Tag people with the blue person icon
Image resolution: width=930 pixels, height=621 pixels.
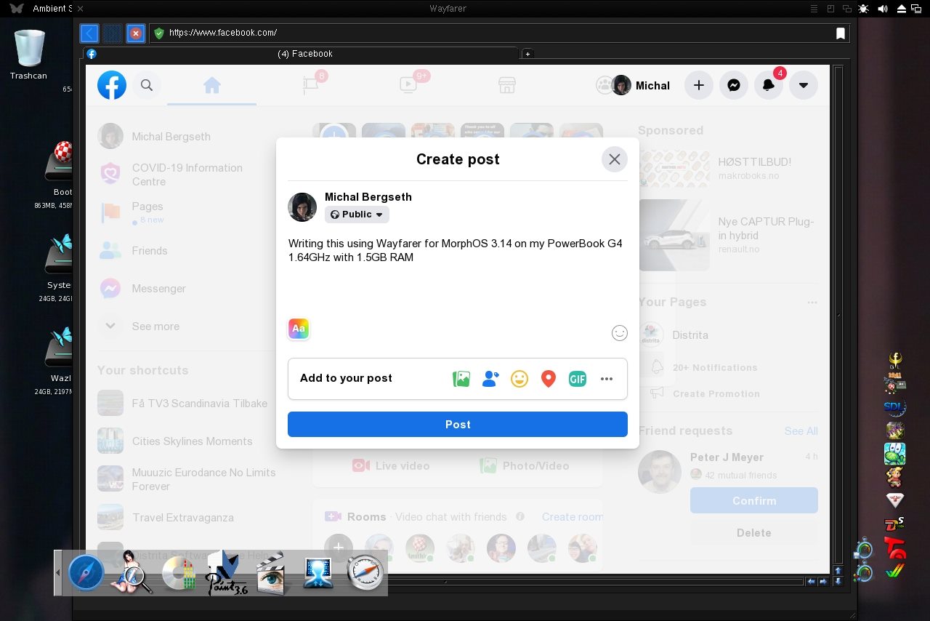pyautogui.click(x=490, y=379)
